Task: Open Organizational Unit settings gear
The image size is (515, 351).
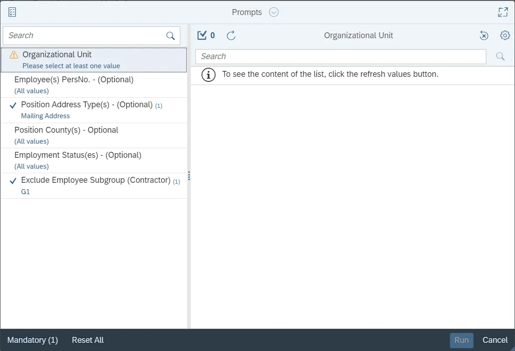Action: click(505, 35)
